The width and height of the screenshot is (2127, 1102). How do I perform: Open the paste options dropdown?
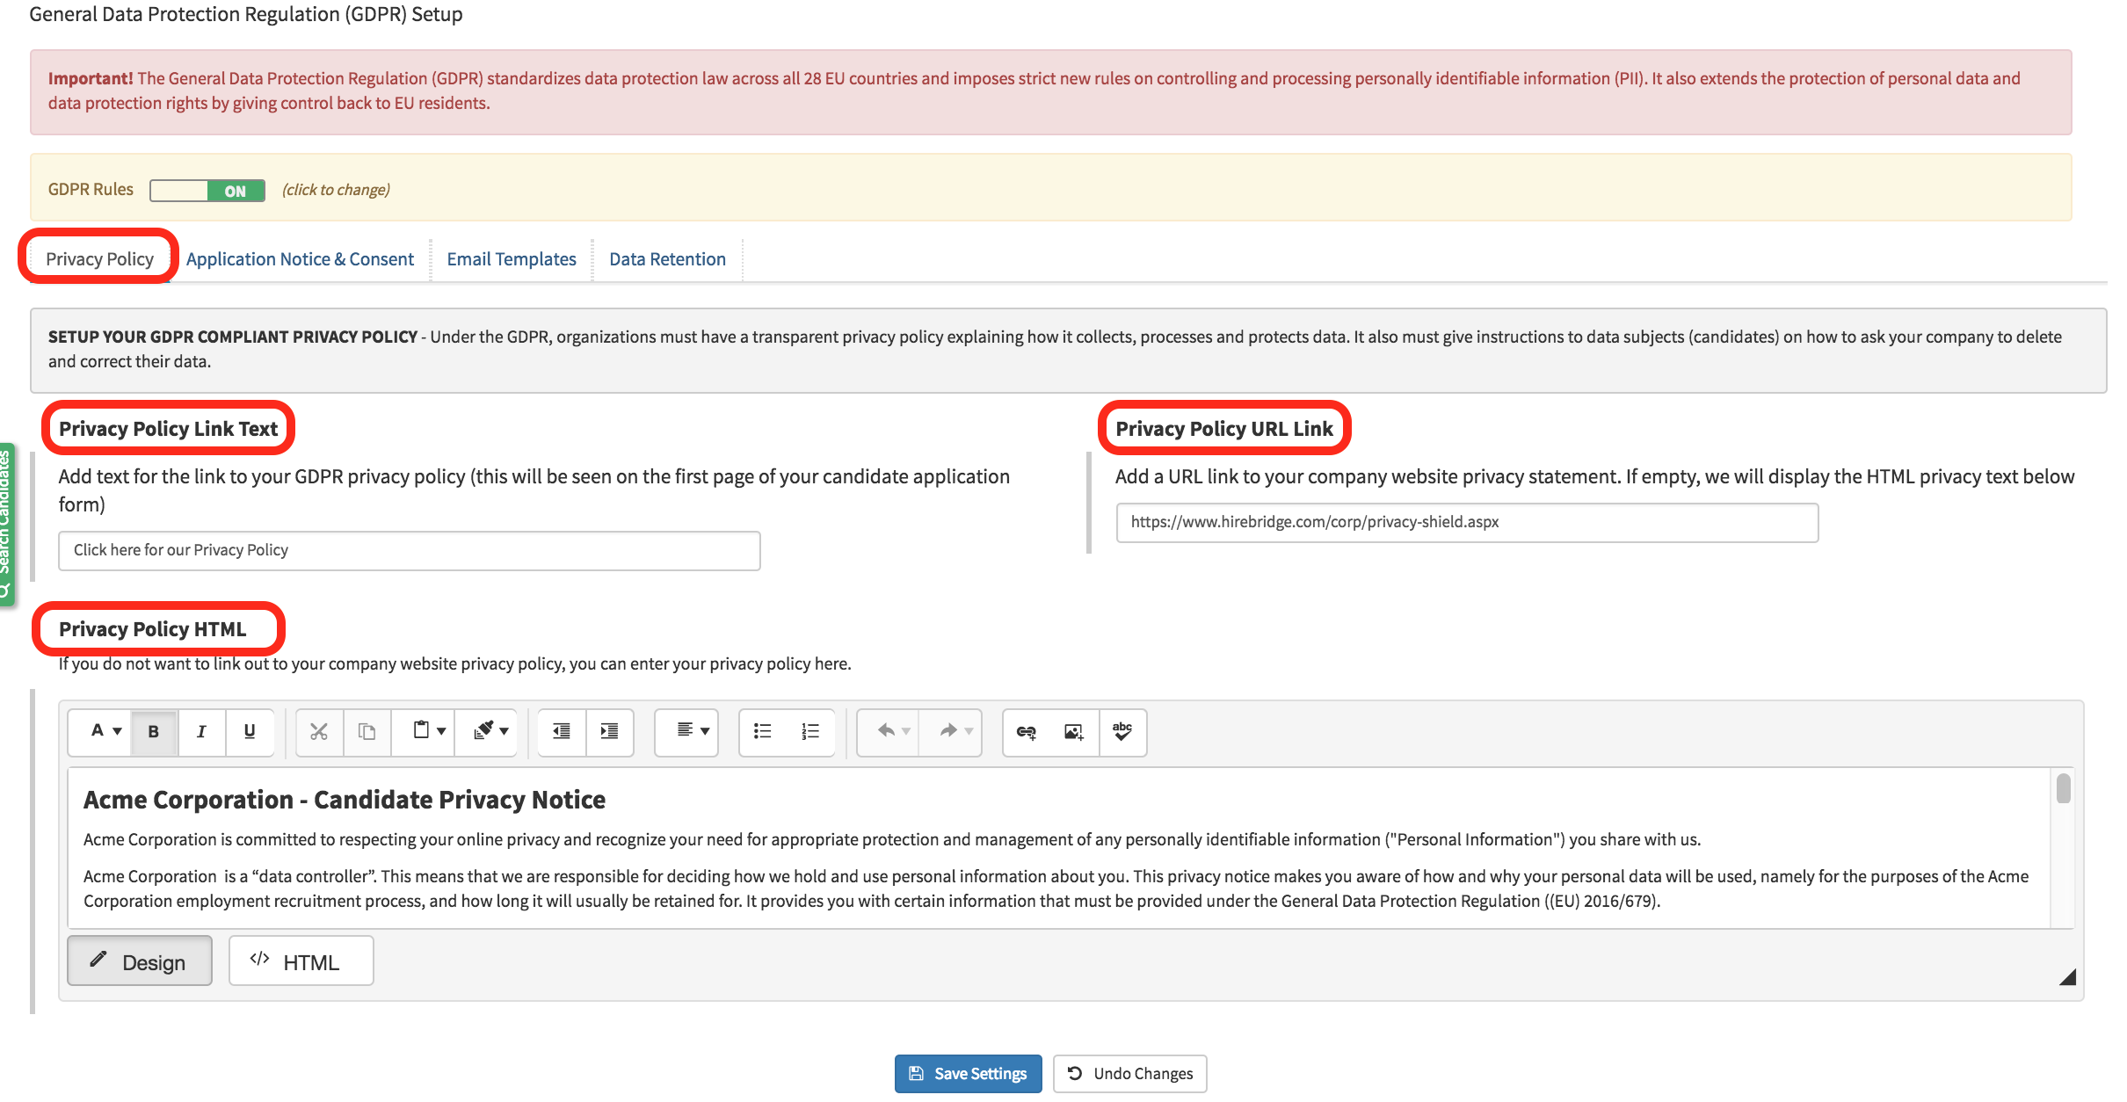pyautogui.click(x=424, y=732)
